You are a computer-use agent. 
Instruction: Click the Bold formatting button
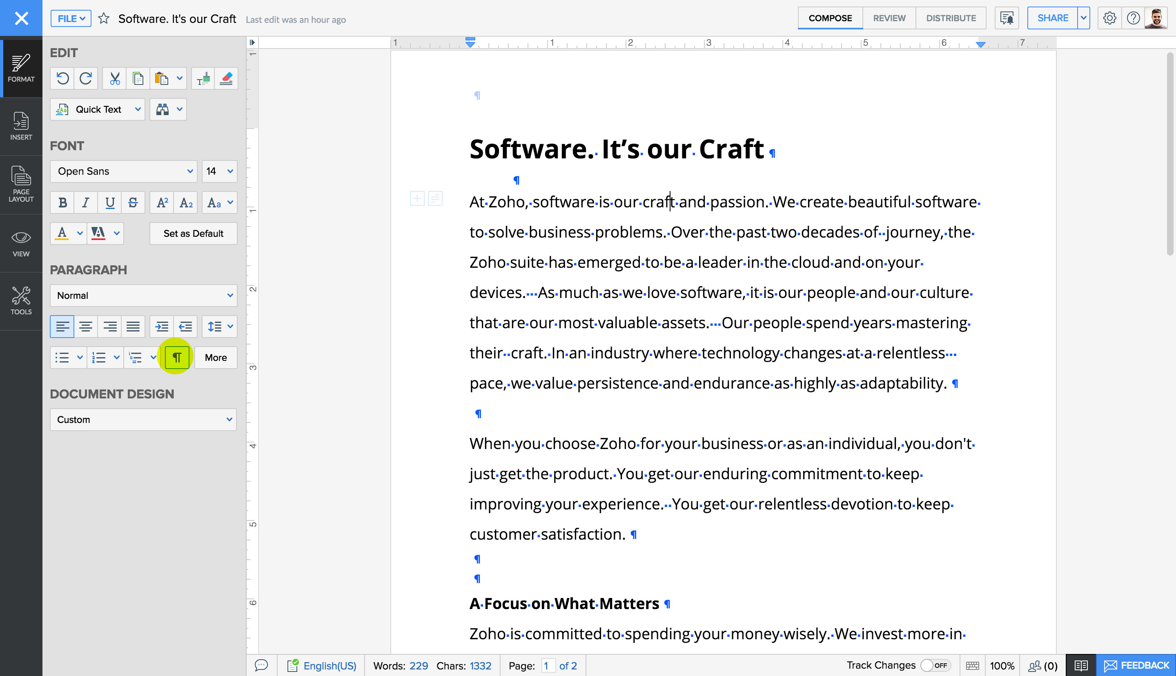click(x=62, y=202)
